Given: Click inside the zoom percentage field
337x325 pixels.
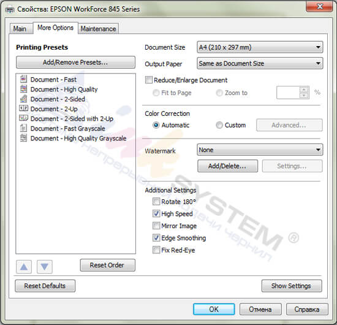Looking at the screenshot, I should tap(288, 93).
